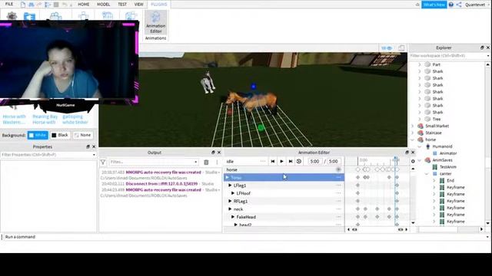
Task: Click the Output filter funnel icon
Action: tap(103, 162)
